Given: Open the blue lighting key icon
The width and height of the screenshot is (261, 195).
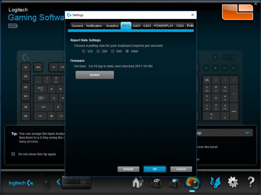Looking at the screenshot, I should [x=174, y=183].
